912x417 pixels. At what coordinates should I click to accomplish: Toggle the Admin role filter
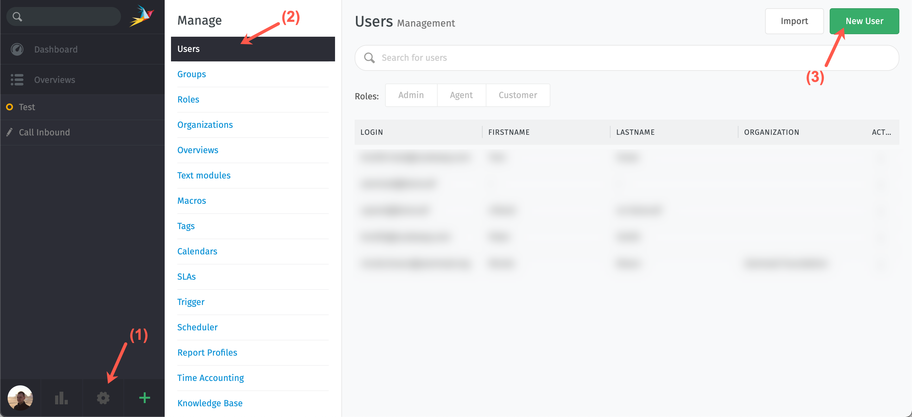pos(411,95)
